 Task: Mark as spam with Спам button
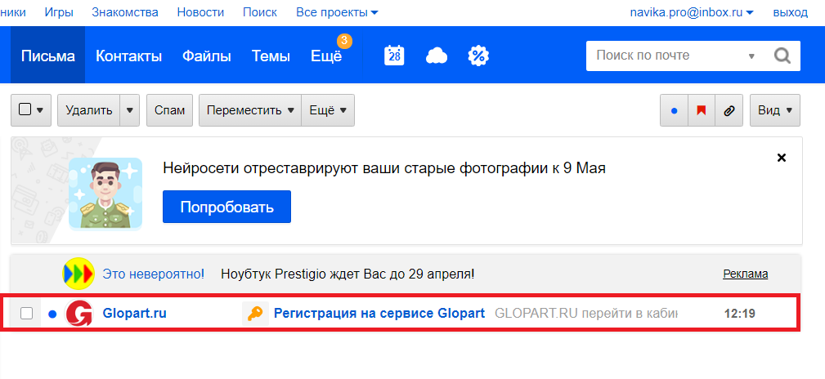[169, 110]
